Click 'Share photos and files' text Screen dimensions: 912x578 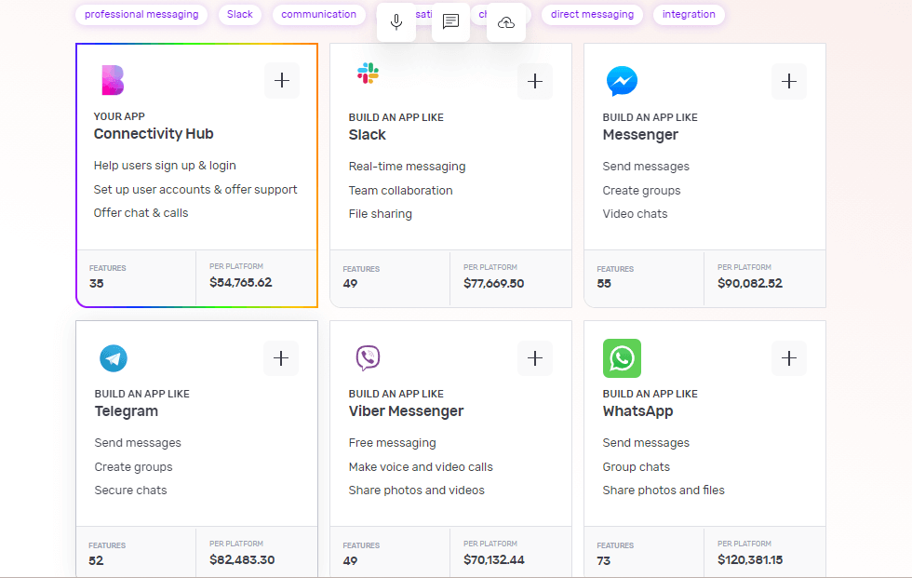664,491
